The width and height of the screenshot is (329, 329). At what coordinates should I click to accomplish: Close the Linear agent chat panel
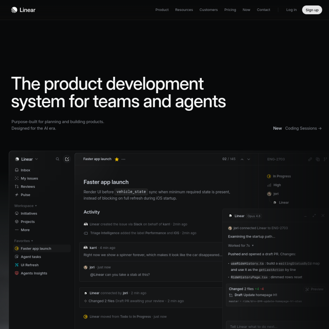pos(323,216)
